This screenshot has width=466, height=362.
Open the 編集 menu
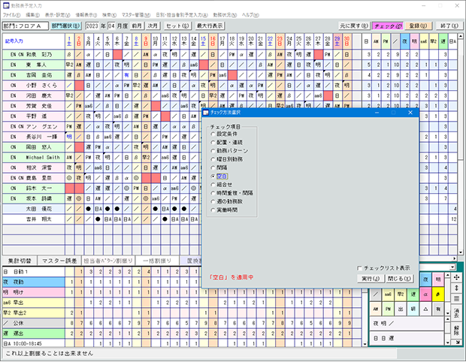point(32,15)
